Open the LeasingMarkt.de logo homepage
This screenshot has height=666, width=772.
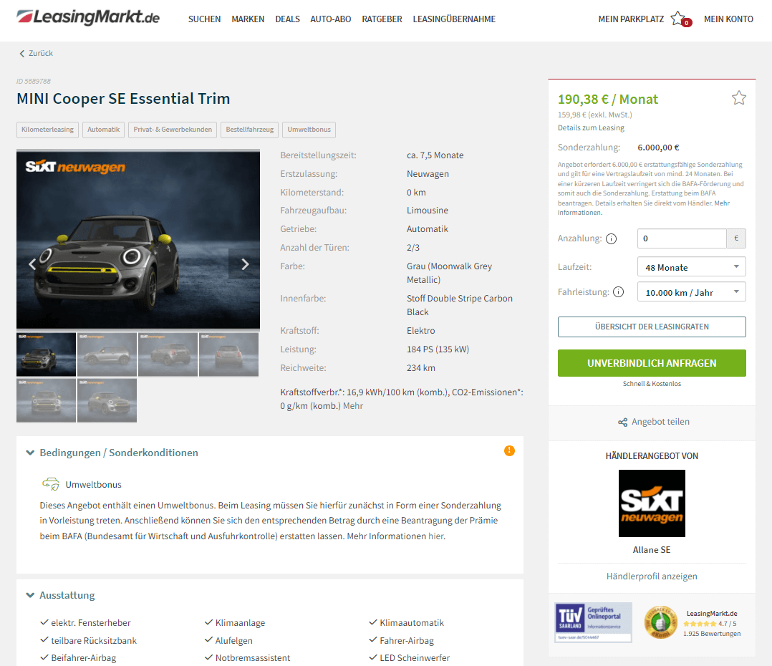coord(88,17)
